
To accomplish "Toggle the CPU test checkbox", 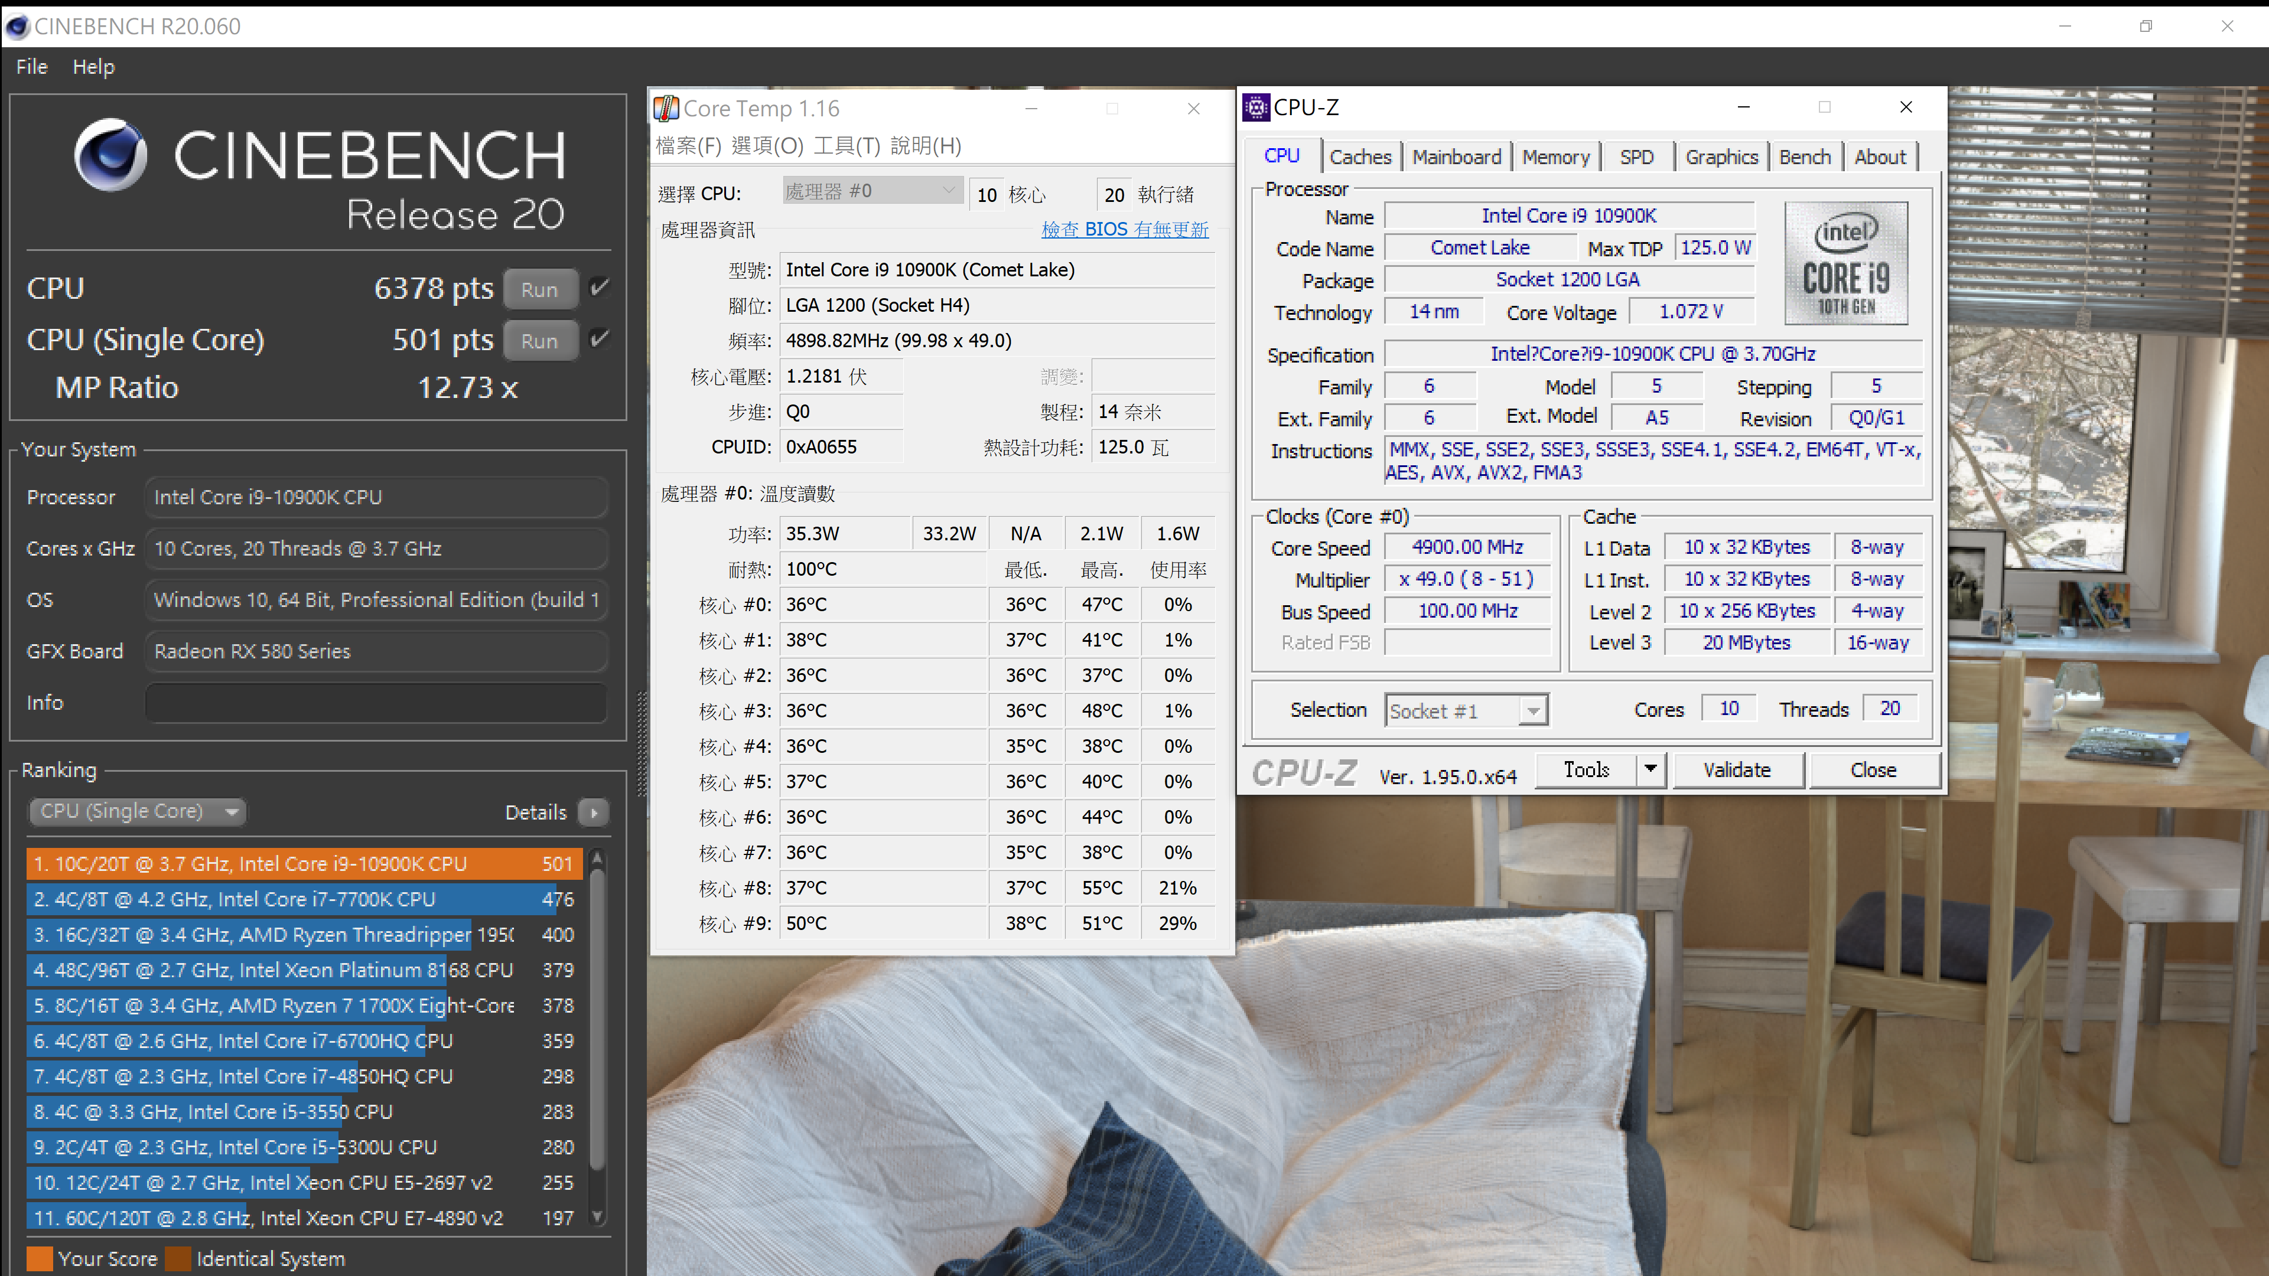I will click(599, 287).
